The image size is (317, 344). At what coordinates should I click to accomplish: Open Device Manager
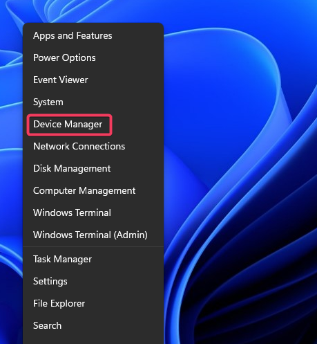93,124
